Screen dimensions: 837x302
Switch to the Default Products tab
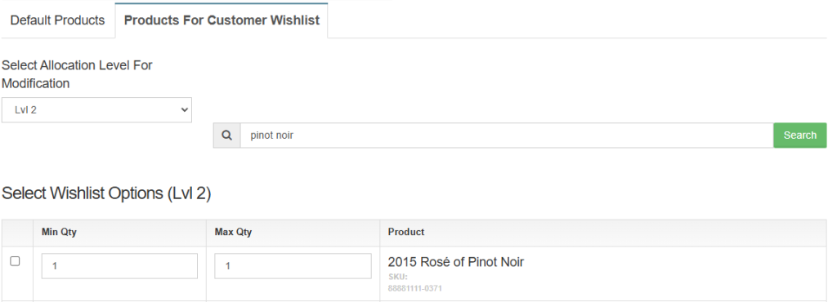tap(58, 20)
